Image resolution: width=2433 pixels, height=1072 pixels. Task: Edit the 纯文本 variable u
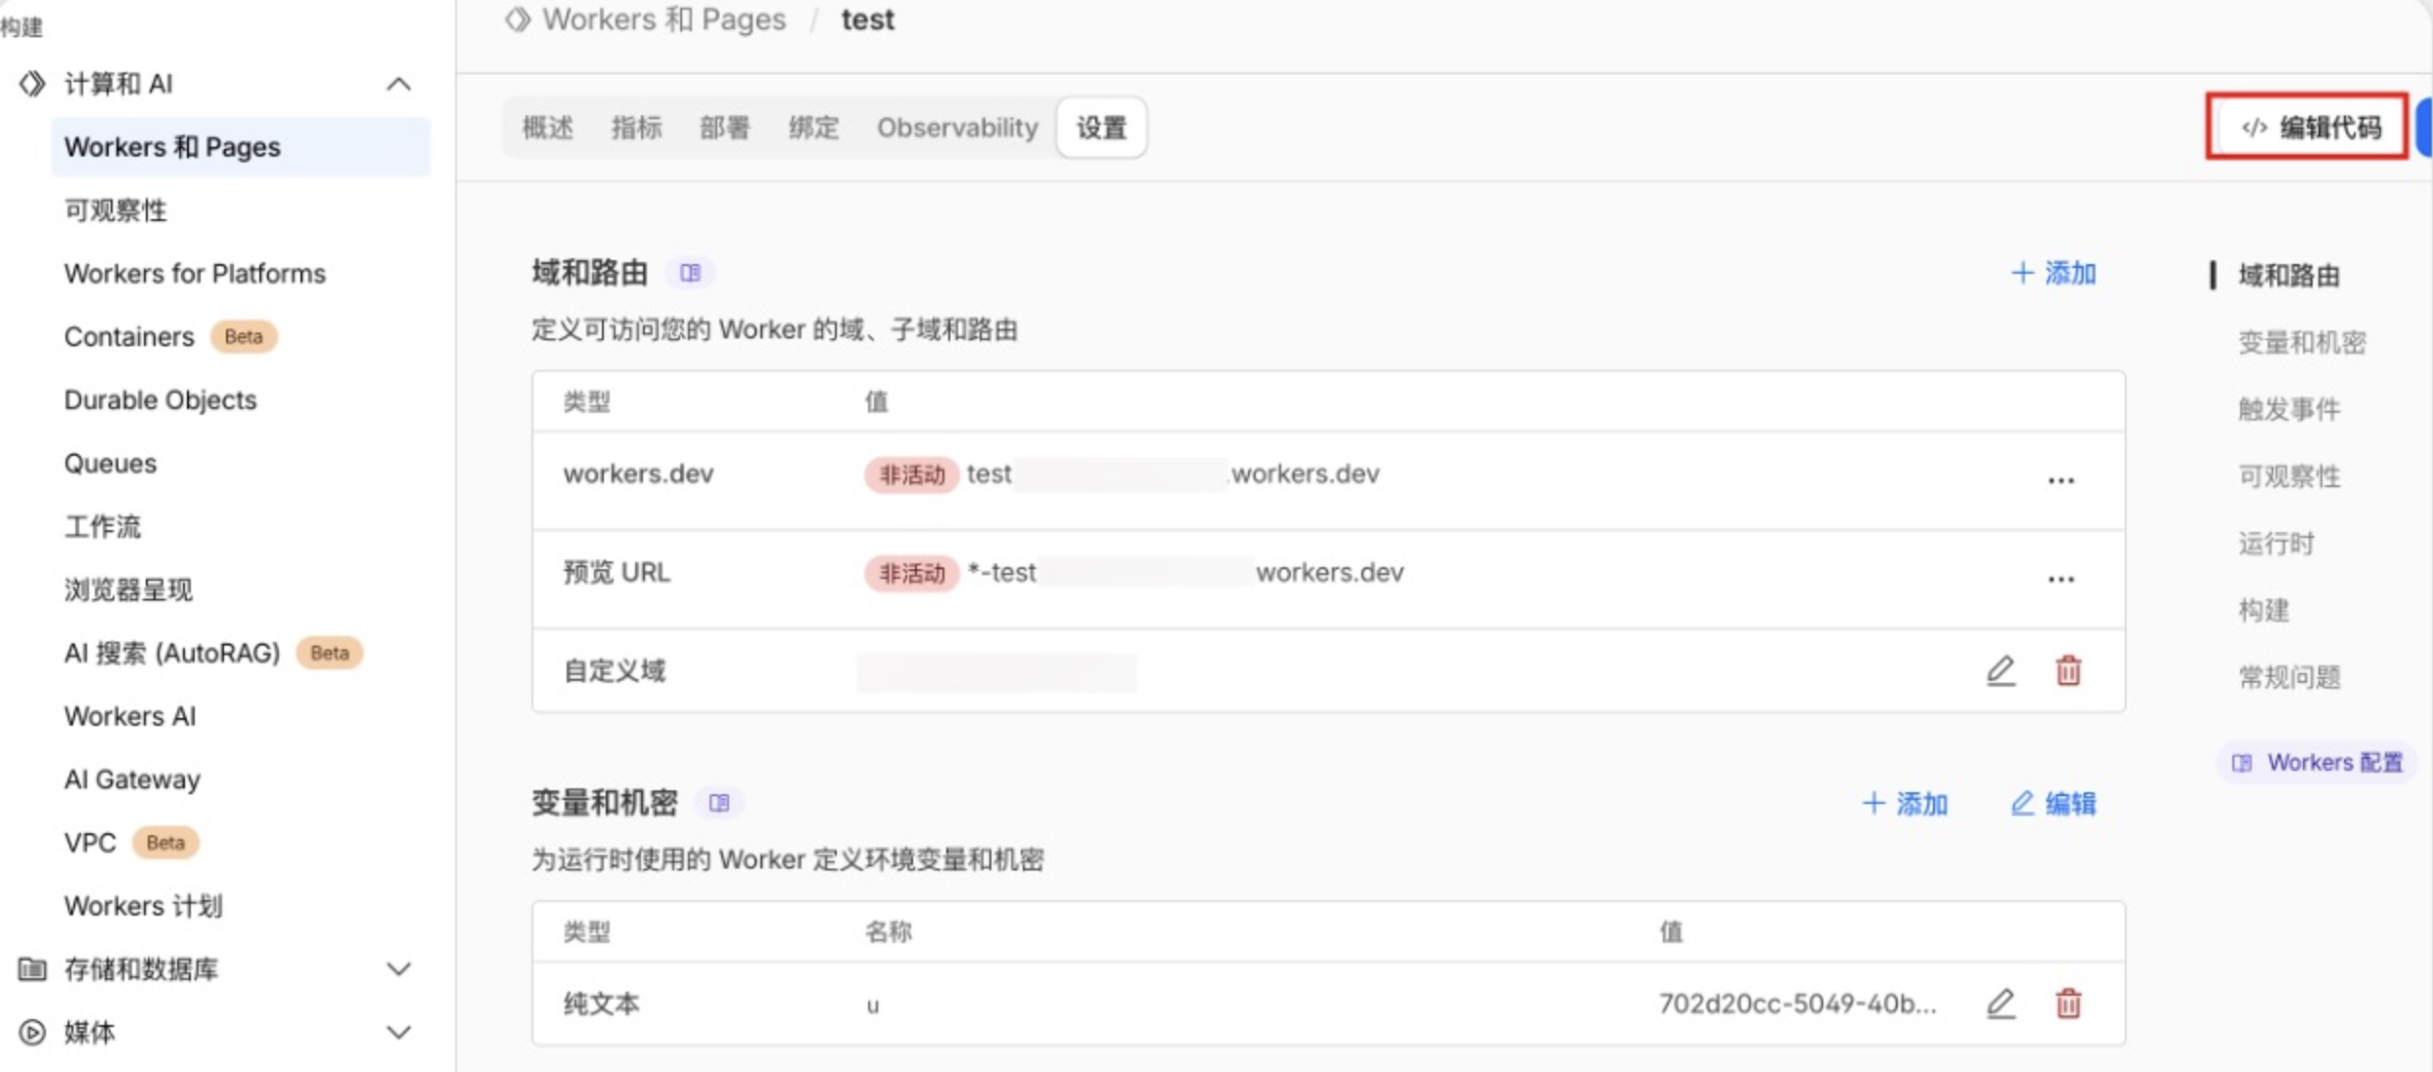tap(2000, 1004)
